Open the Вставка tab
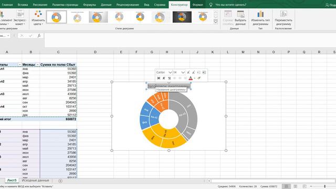This screenshot has height=189, width=336. tap(23, 5)
